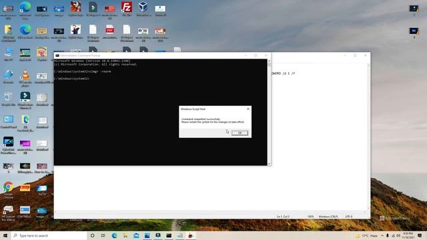This screenshot has width=427, height=240.
Task: Open the Windows Start menu
Action: [5, 235]
